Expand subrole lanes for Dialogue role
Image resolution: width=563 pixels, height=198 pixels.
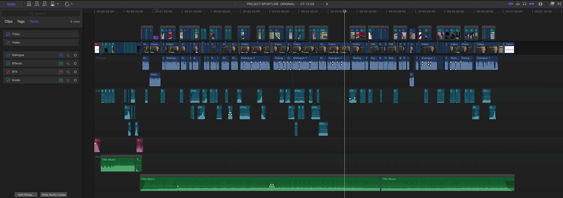point(68,55)
